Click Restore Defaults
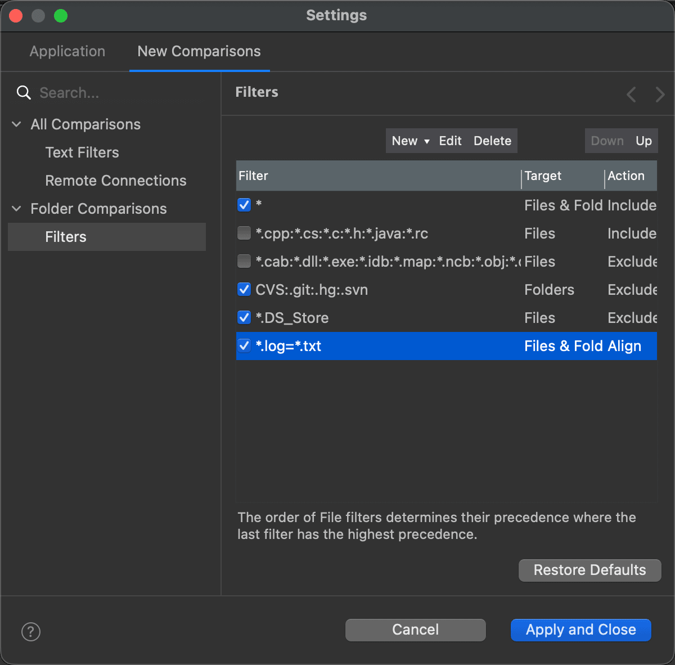The image size is (675, 665). 589,570
